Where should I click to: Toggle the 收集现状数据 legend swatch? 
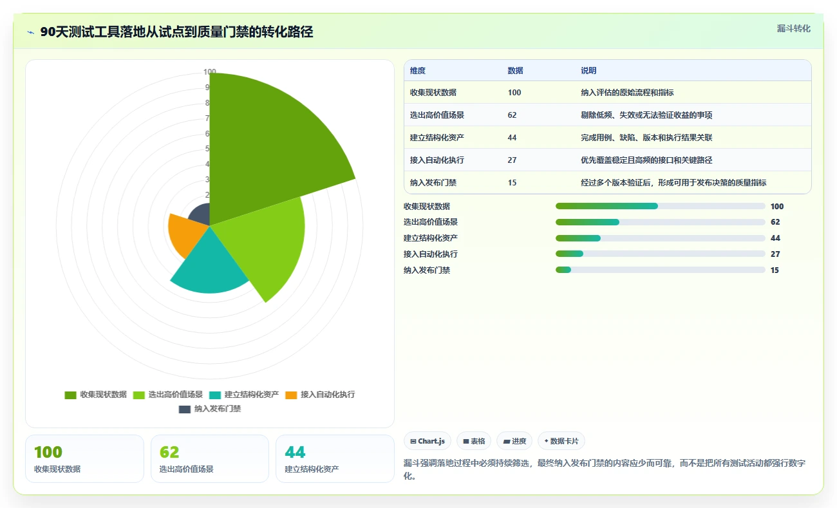pos(71,395)
